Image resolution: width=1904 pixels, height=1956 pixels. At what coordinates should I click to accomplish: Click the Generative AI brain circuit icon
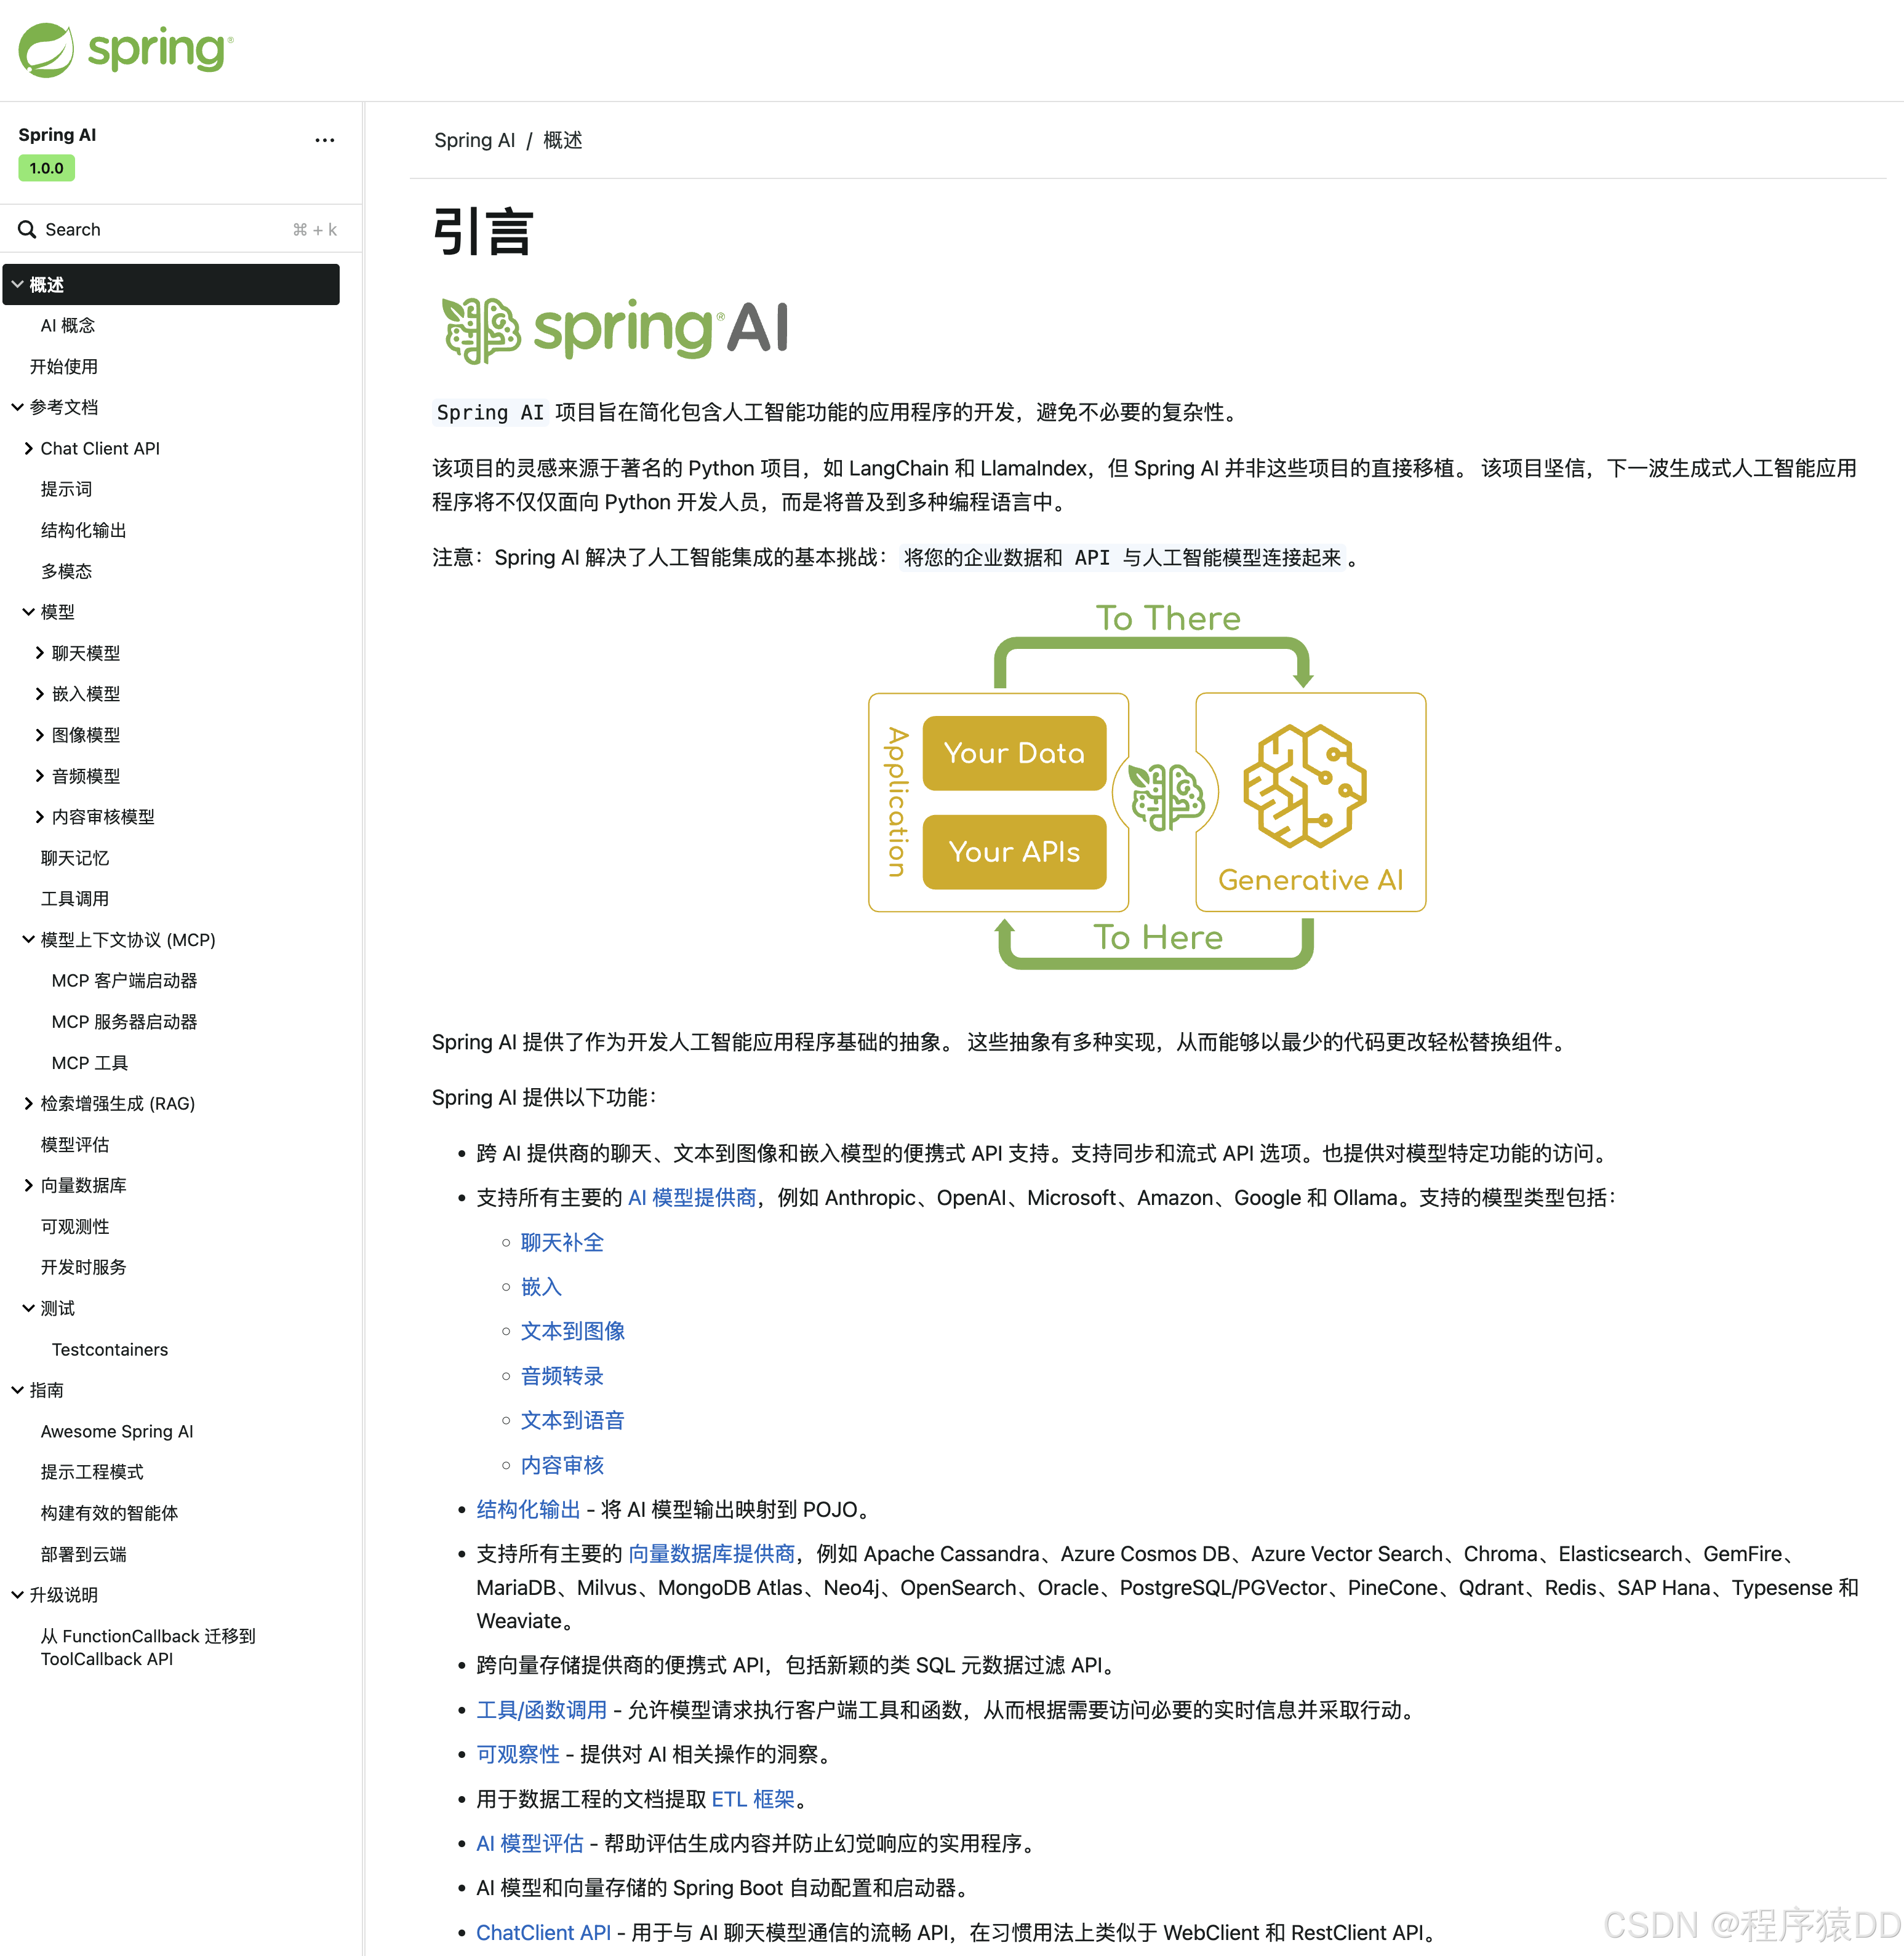pos(1304,785)
